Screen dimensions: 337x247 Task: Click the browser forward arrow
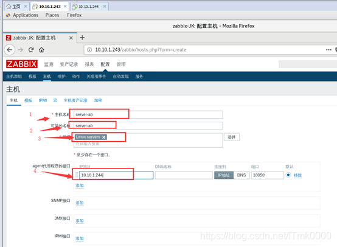point(21,50)
